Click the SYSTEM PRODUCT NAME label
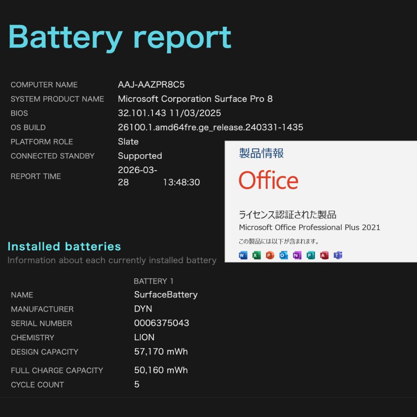Viewport: 417px width, 417px height. [57, 99]
